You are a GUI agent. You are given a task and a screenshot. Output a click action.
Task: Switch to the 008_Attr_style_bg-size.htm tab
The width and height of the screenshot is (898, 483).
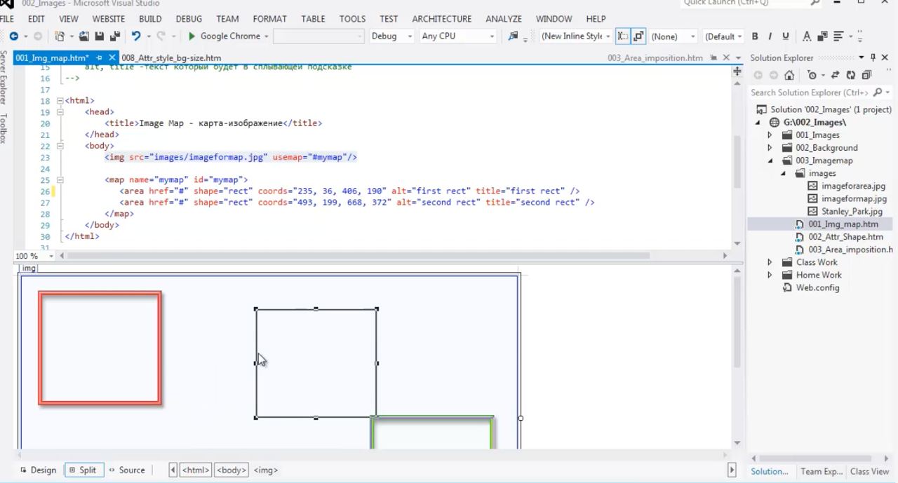(171, 57)
